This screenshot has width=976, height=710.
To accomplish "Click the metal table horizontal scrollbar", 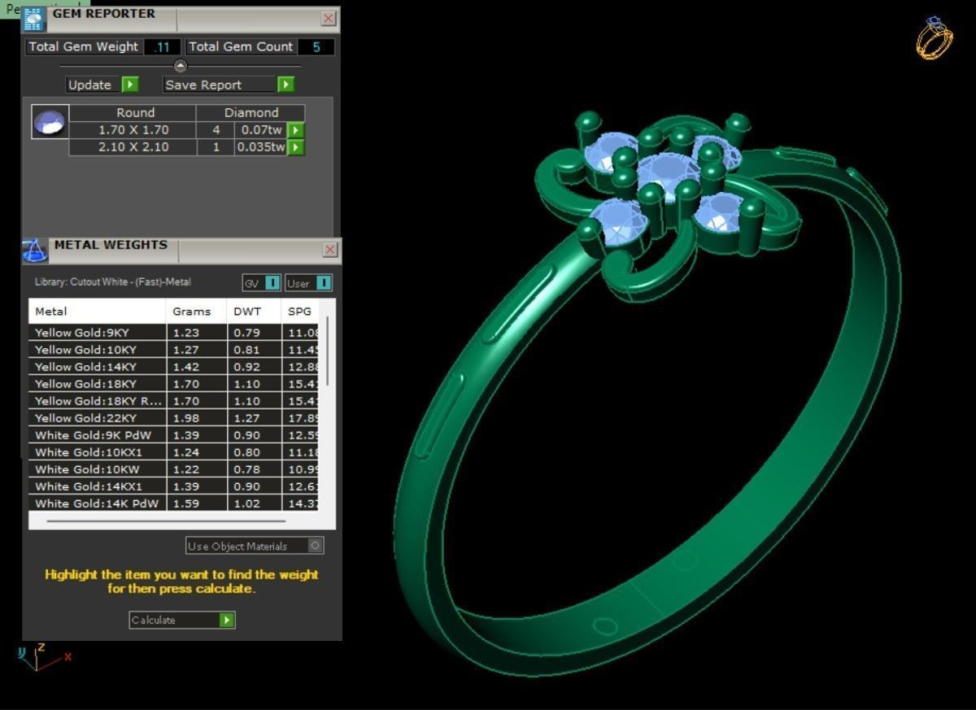I will click(x=166, y=521).
